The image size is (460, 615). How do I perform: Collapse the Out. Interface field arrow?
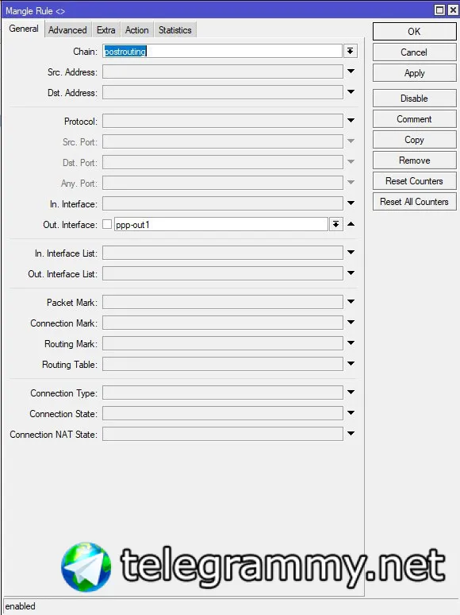(x=351, y=224)
